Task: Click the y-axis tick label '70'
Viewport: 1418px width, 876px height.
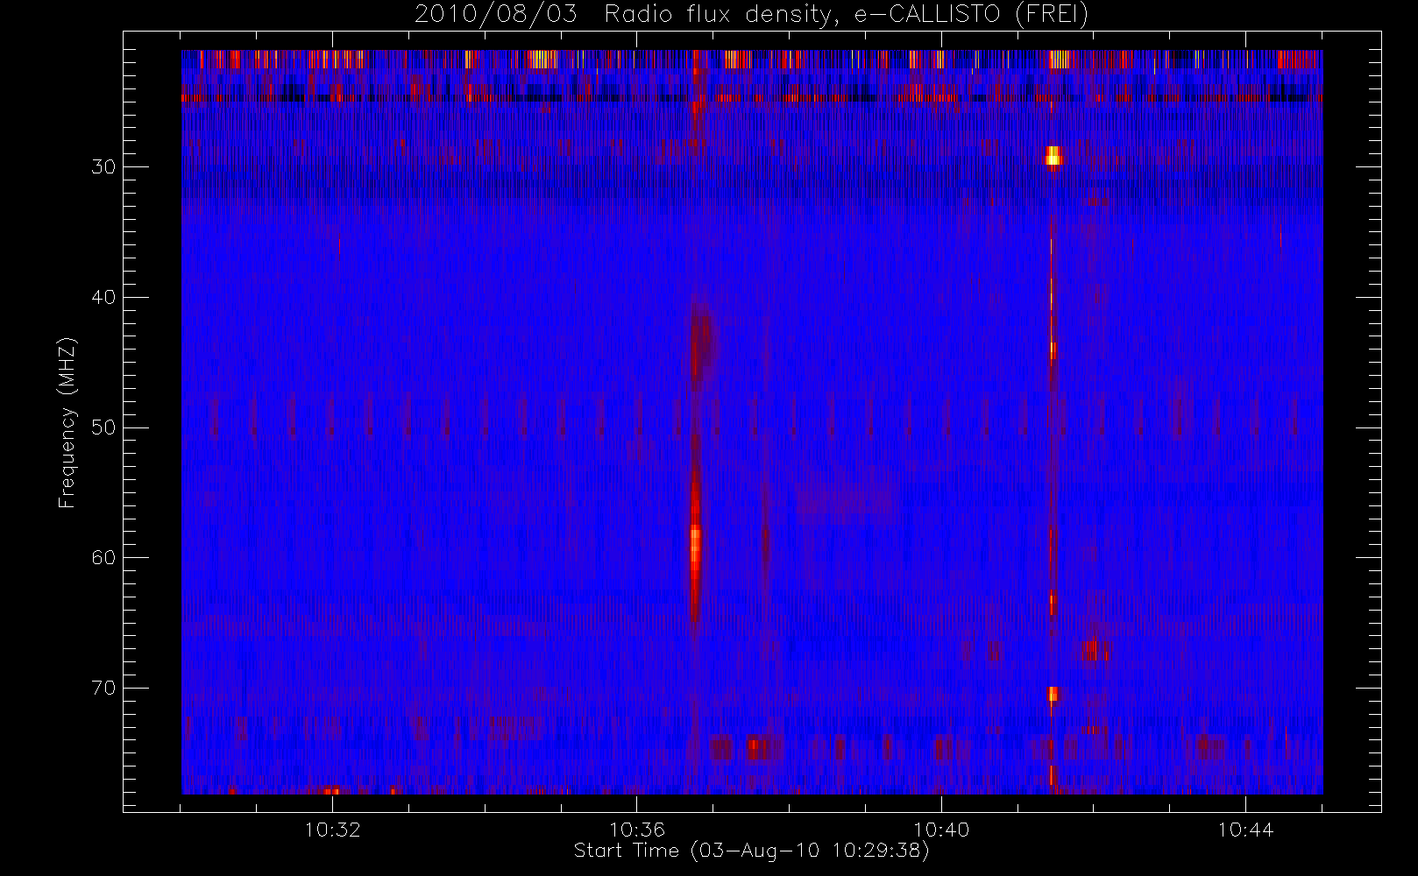Action: pos(103,689)
